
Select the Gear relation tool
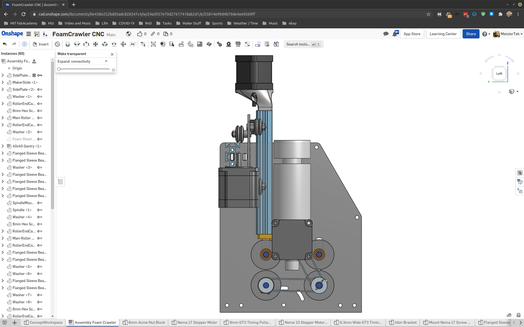tap(219, 44)
